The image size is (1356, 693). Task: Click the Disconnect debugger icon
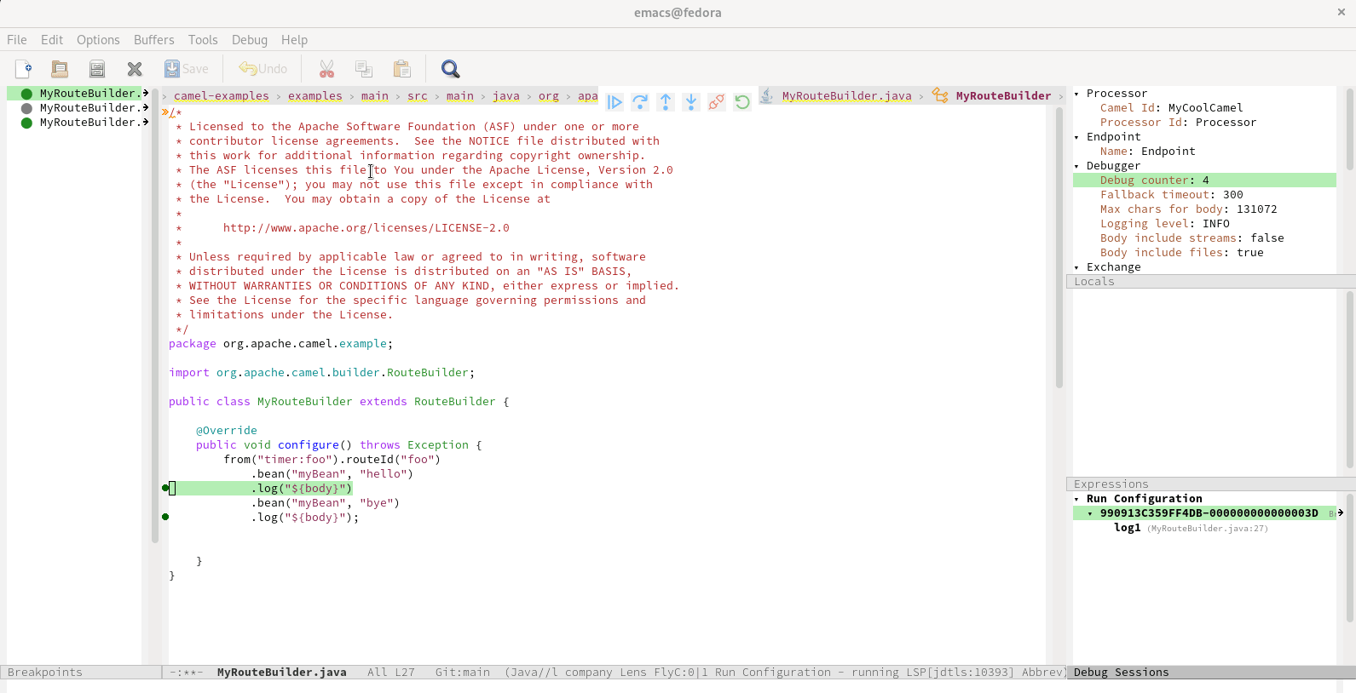tap(717, 102)
